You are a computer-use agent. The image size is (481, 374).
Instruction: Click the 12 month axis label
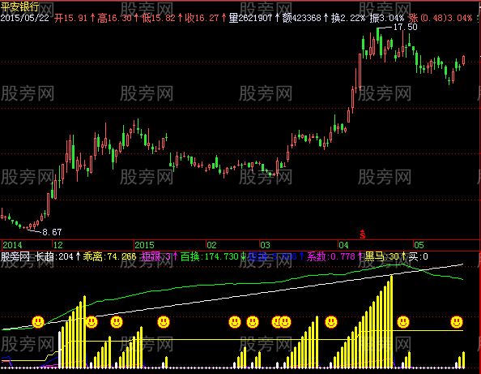(58, 245)
